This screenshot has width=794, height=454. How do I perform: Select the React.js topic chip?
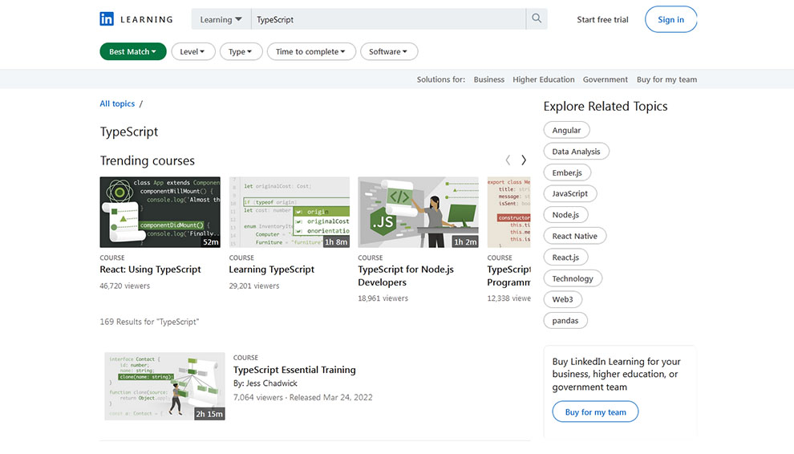point(565,257)
